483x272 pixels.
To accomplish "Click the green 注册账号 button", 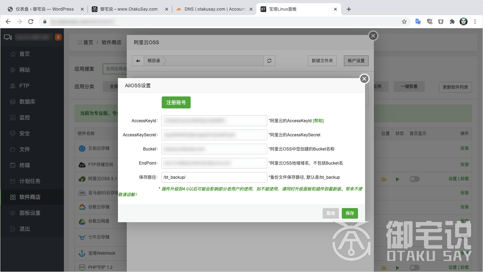I will coord(176,102).
